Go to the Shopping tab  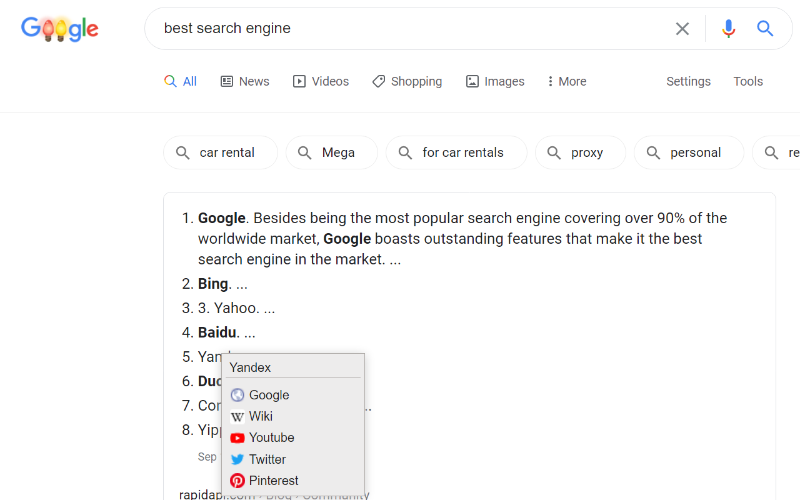(407, 81)
